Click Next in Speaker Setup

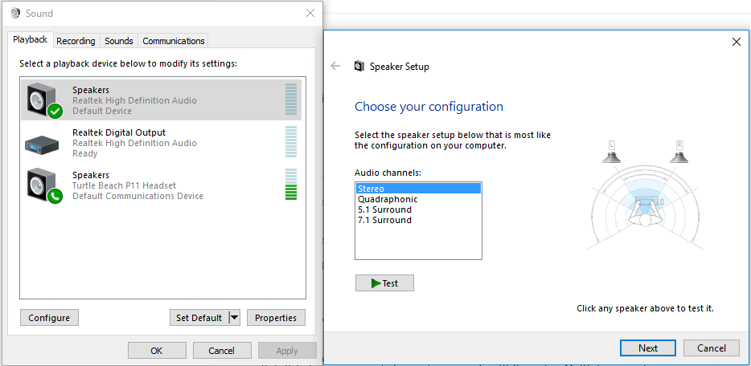[x=648, y=348]
